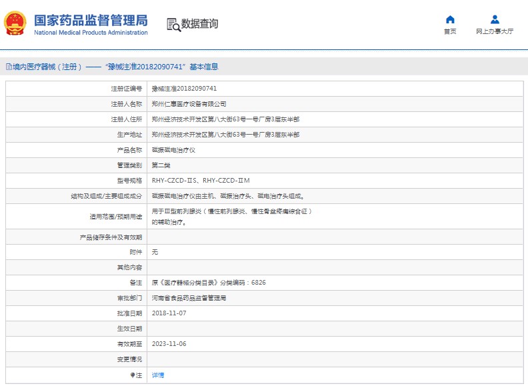Click 河南省食品药品监督管理局 value
The height and width of the screenshot is (388, 528).
click(189, 298)
